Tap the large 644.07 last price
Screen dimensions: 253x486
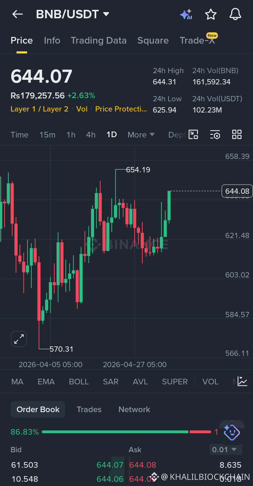coord(41,76)
